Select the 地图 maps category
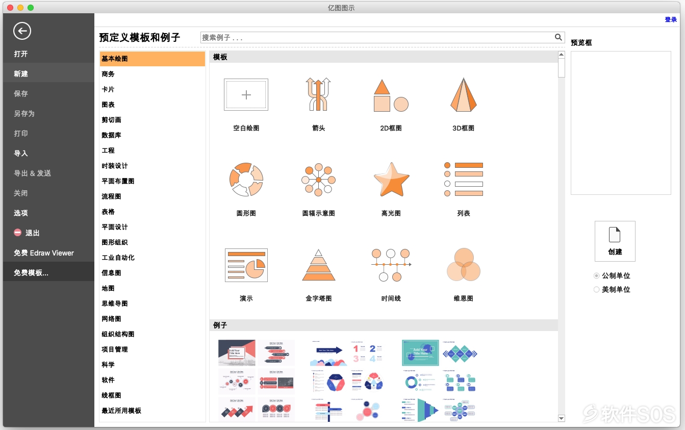This screenshot has height=430, width=685. coord(153,288)
